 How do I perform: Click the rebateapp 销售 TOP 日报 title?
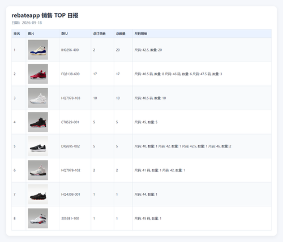45,15
